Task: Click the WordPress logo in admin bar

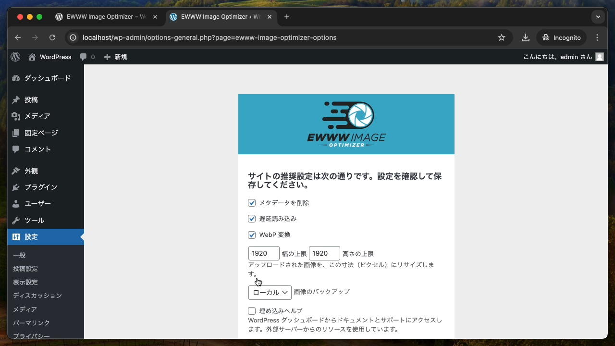Action: coord(15,57)
